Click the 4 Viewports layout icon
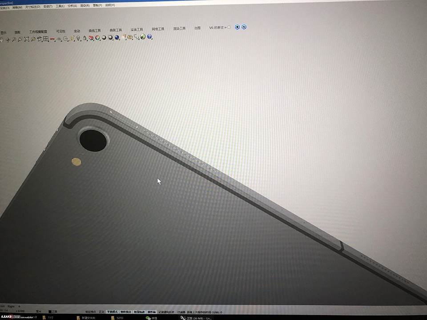 click(x=46, y=39)
